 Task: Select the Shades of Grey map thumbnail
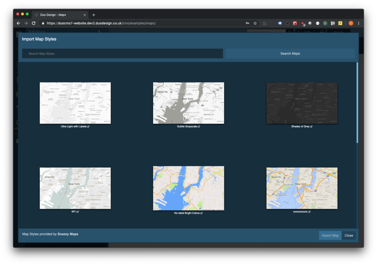302,103
